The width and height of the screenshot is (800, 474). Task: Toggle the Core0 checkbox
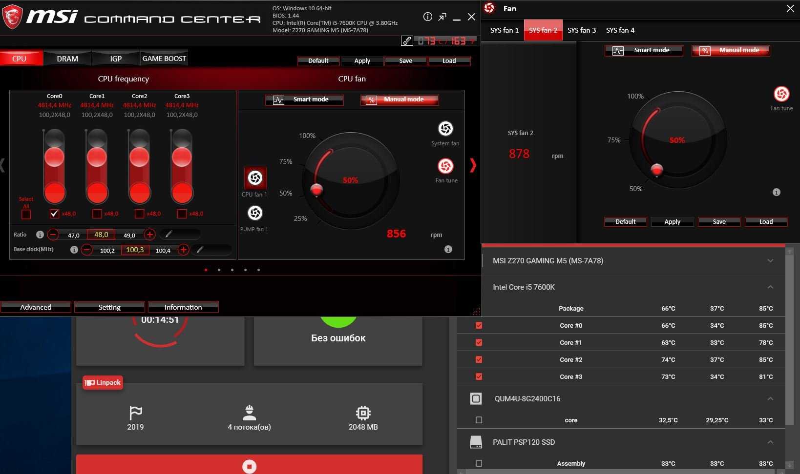(54, 214)
